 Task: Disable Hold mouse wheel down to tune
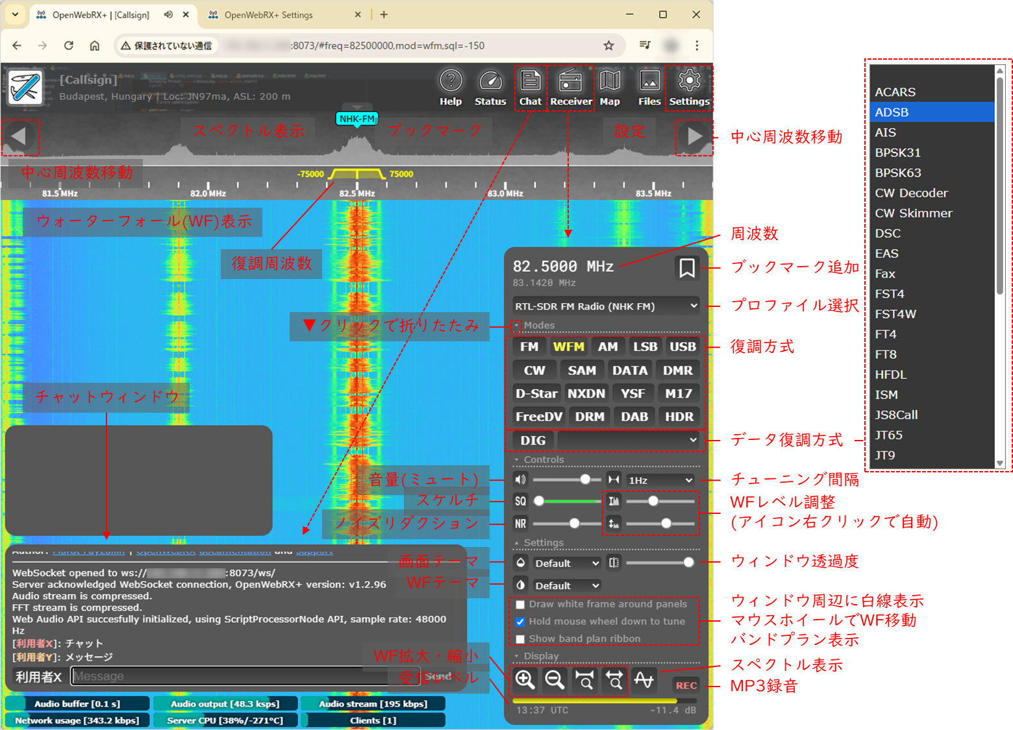click(x=520, y=622)
